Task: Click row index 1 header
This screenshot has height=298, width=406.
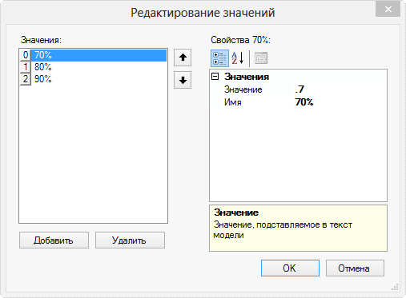Action: 26,67
